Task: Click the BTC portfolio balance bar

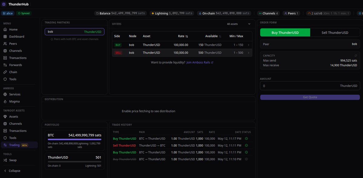Action: point(74,139)
